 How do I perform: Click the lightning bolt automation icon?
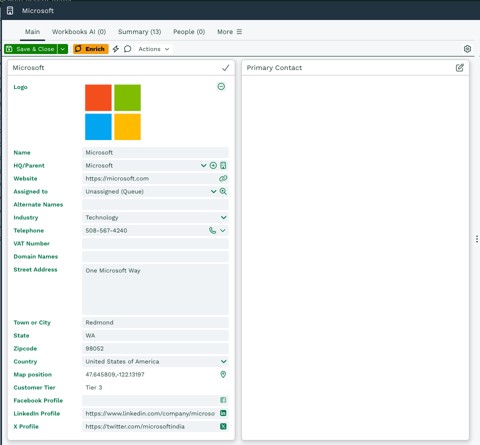[x=116, y=49]
